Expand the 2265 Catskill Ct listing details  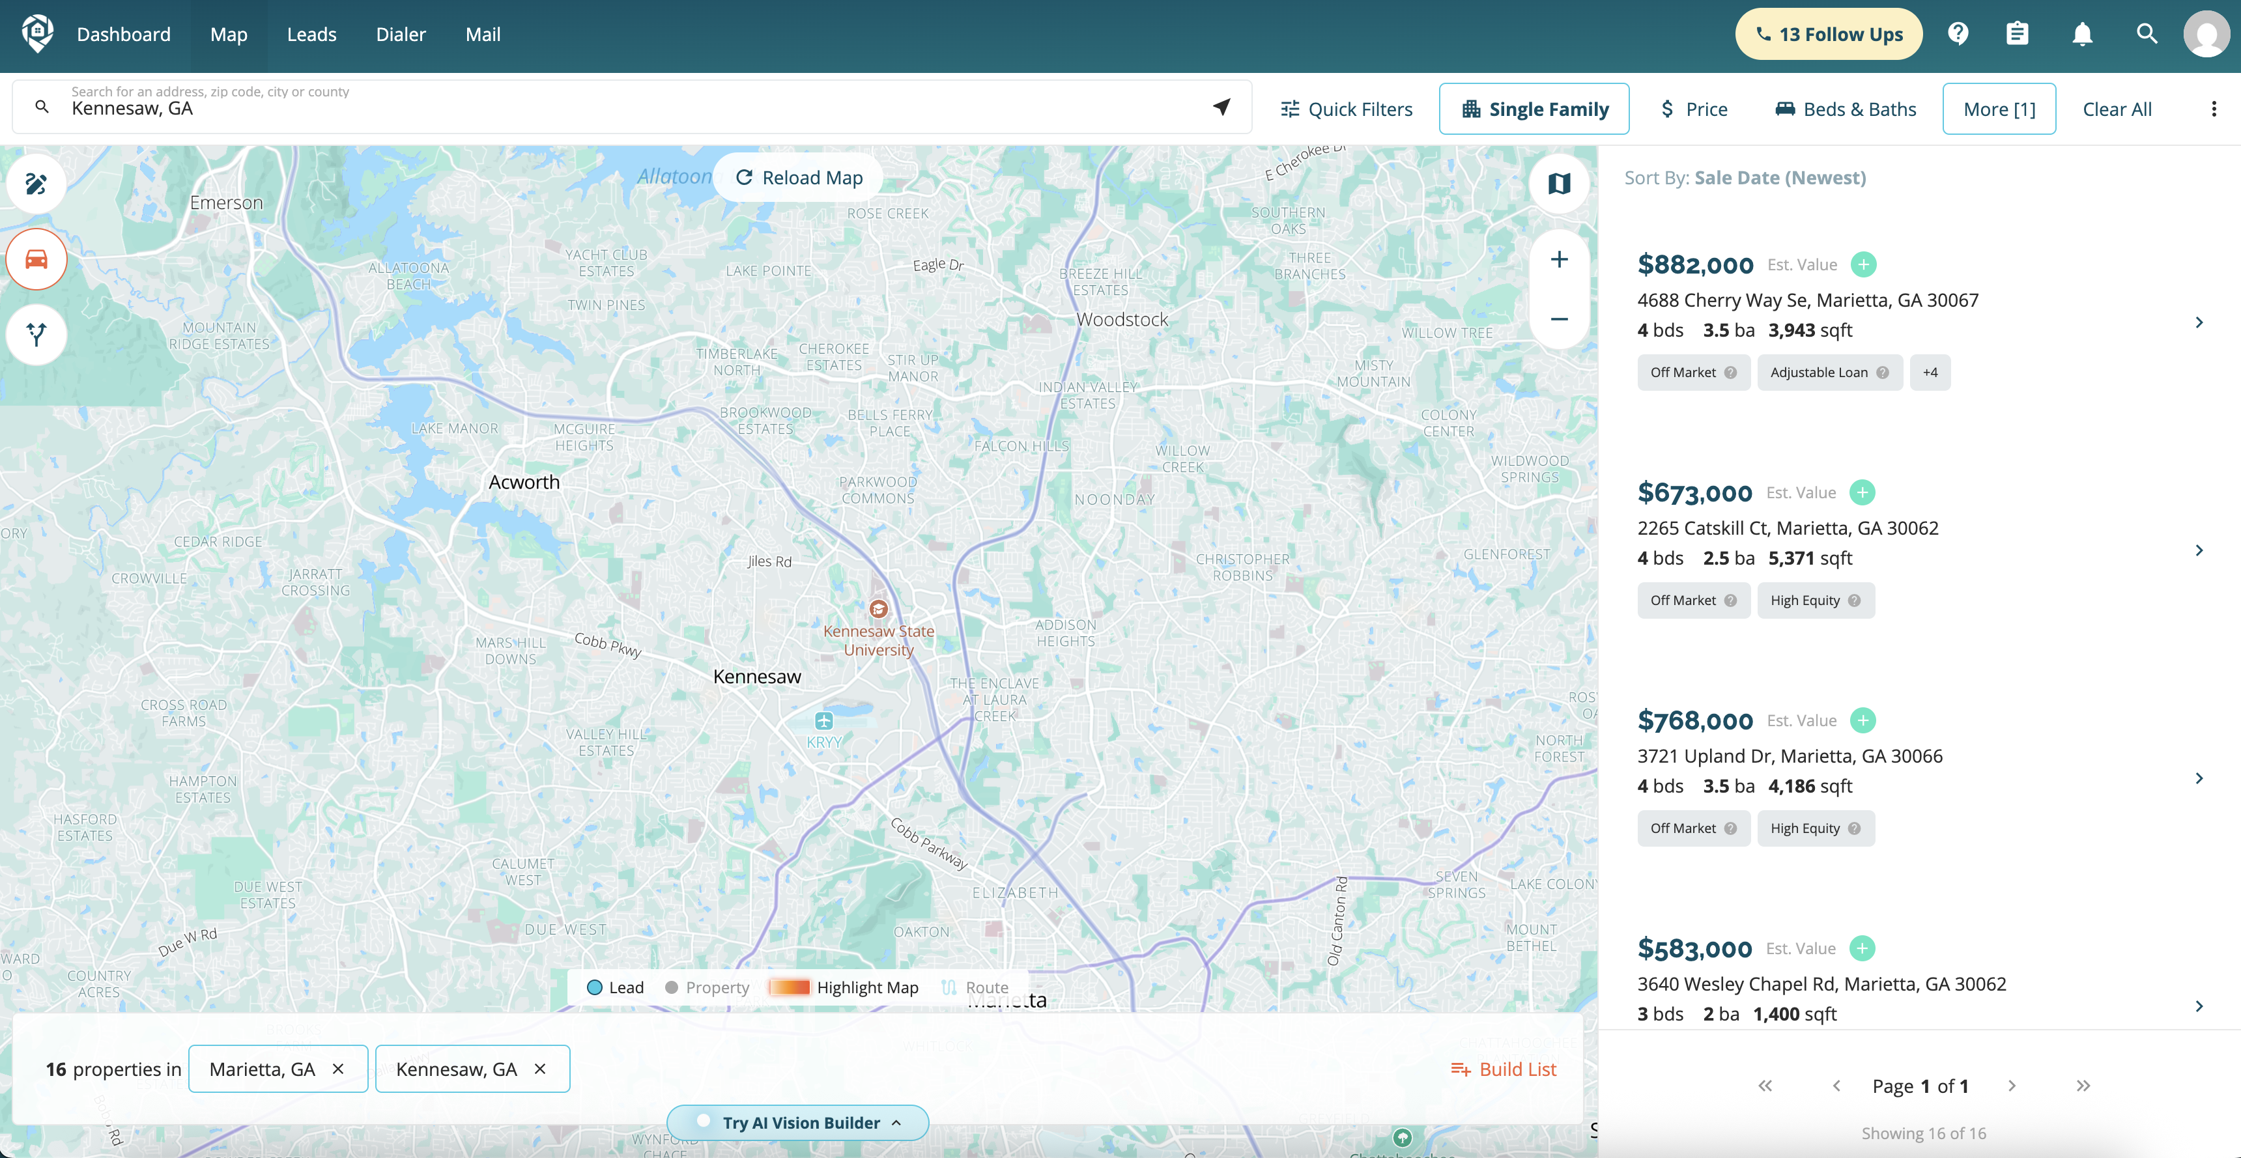click(x=2199, y=551)
